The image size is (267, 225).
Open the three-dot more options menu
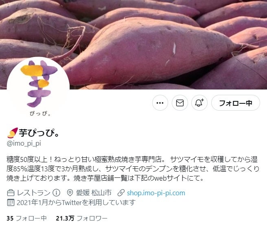tap(160, 103)
